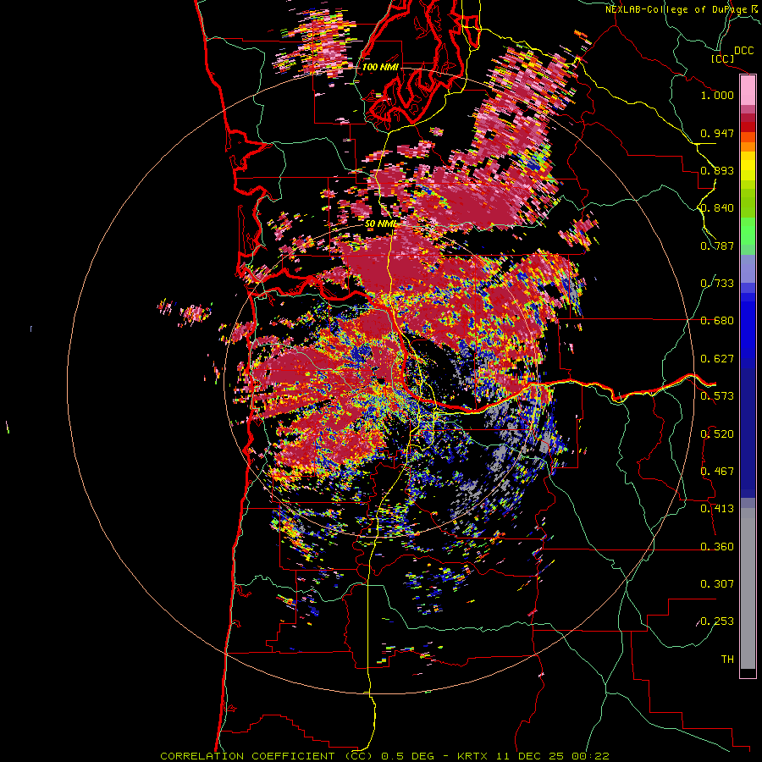Click the 0.947 scale value
Viewport: 762px width, 762px height.
(717, 133)
